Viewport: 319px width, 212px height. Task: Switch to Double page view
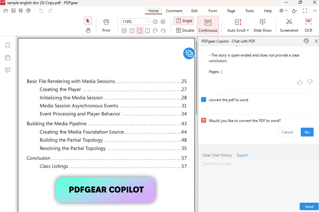[185, 30]
